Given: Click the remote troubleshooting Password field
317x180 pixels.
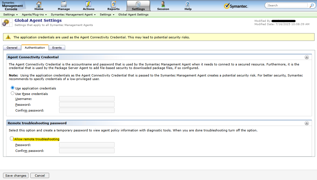Looking at the screenshot, I should pyautogui.click(x=87, y=145).
